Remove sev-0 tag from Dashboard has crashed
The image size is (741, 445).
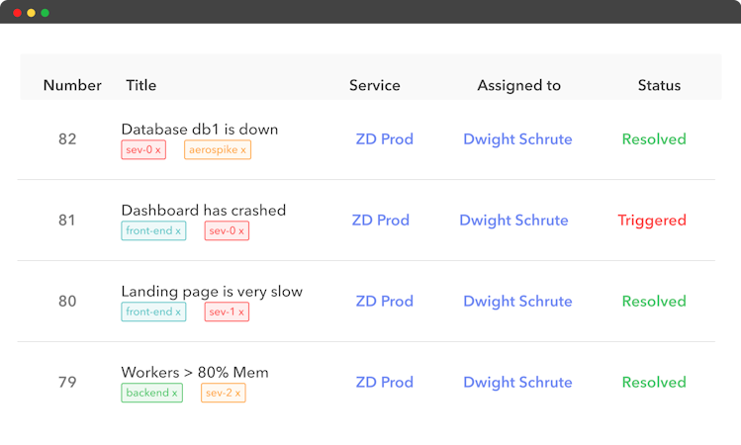click(241, 231)
